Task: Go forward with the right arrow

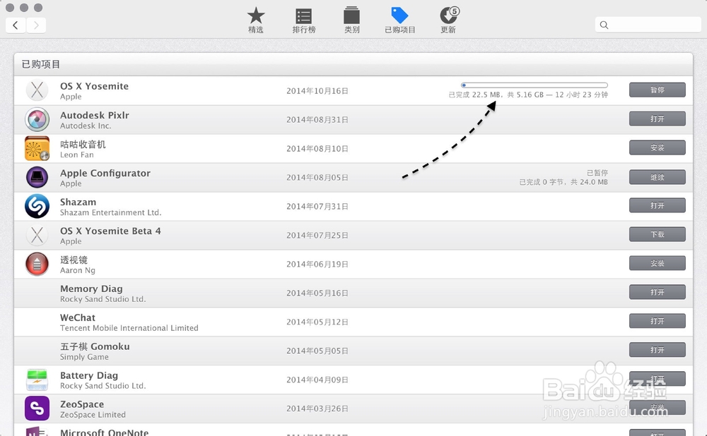Action: point(36,25)
